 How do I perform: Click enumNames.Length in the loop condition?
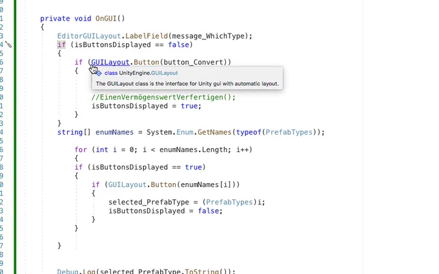[195, 150]
